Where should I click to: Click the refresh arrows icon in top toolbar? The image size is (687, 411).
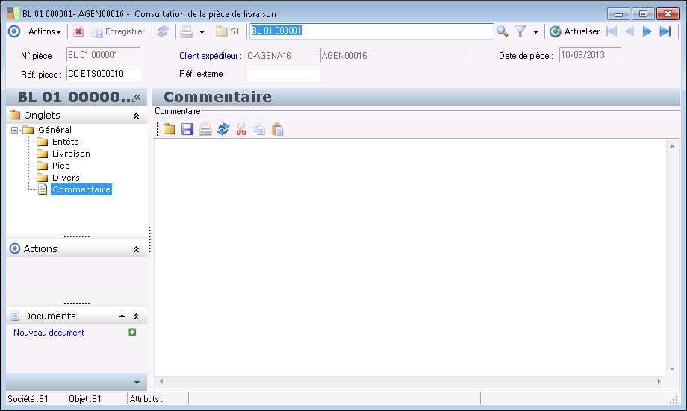click(163, 31)
